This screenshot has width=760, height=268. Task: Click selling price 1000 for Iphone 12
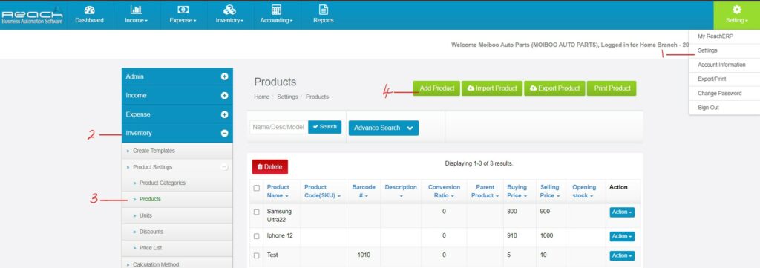click(546, 235)
